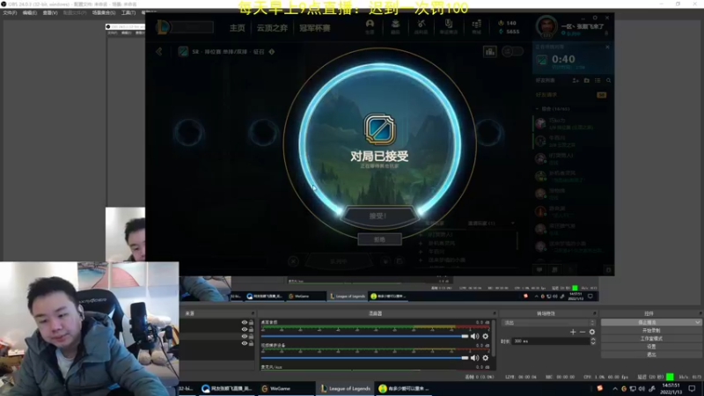Viewport: 704px width, 396px height.
Task: Click the 拒绝 decline match button
Action: [379, 239]
